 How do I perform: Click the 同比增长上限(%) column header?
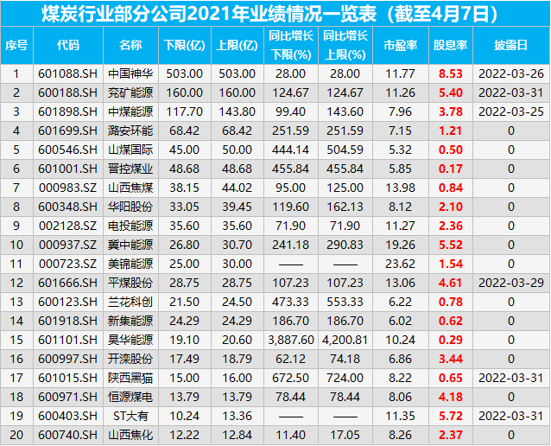[345, 45]
